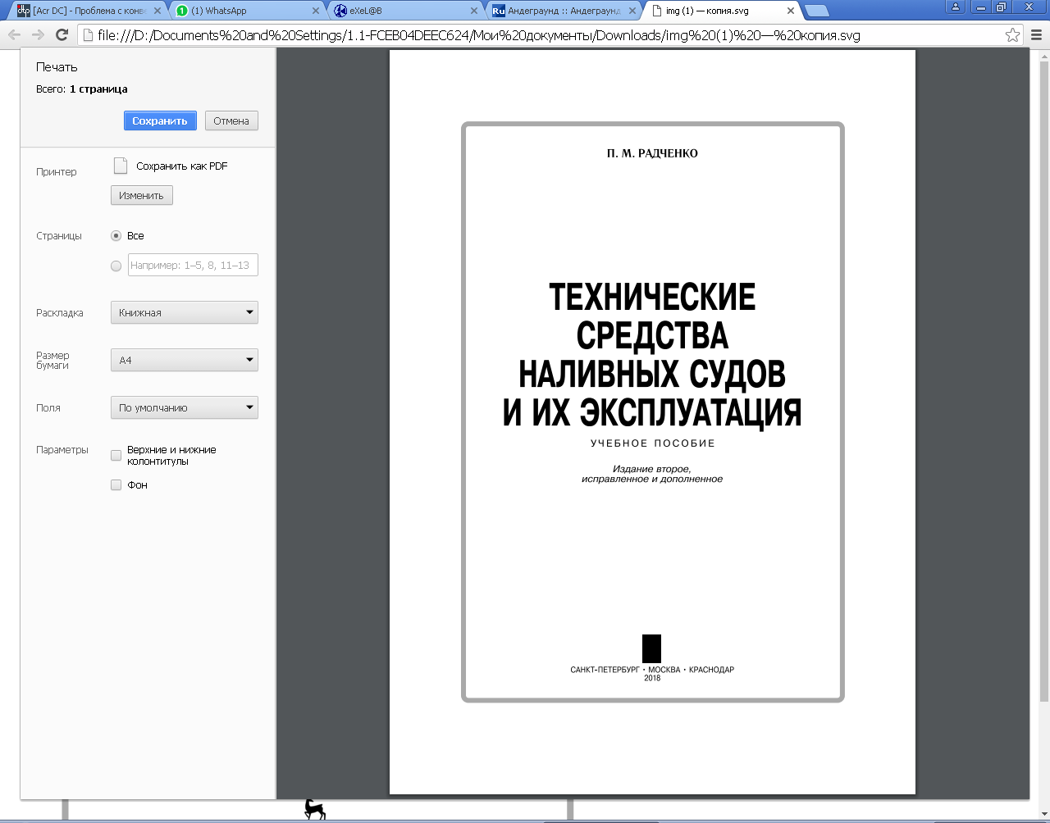Screen dimensions: 1050x823
Task: Click the browser back arrow icon
Action: [x=14, y=34]
